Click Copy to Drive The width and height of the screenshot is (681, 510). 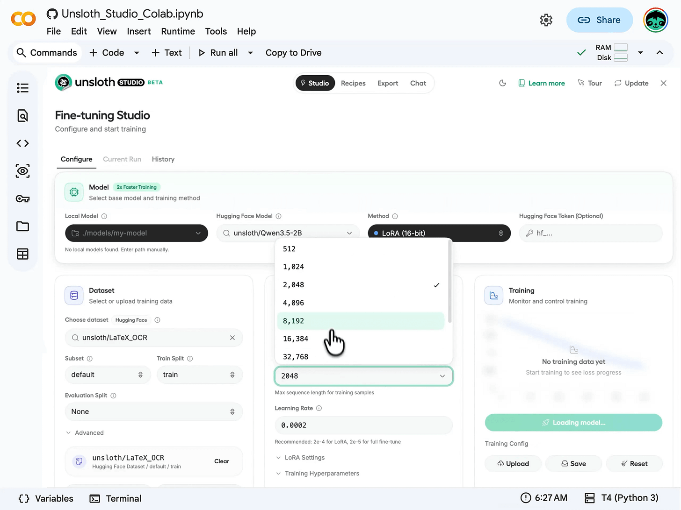[x=293, y=53]
